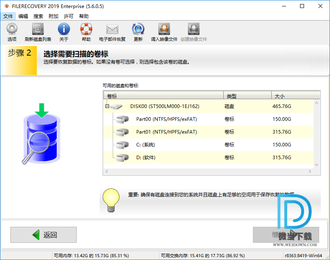This screenshot has height=260, width=330.
Task: Select the DISK00 hard drive icon
Action: (x=116, y=106)
